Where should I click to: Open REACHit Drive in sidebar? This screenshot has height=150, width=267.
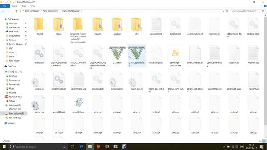coord(15,97)
